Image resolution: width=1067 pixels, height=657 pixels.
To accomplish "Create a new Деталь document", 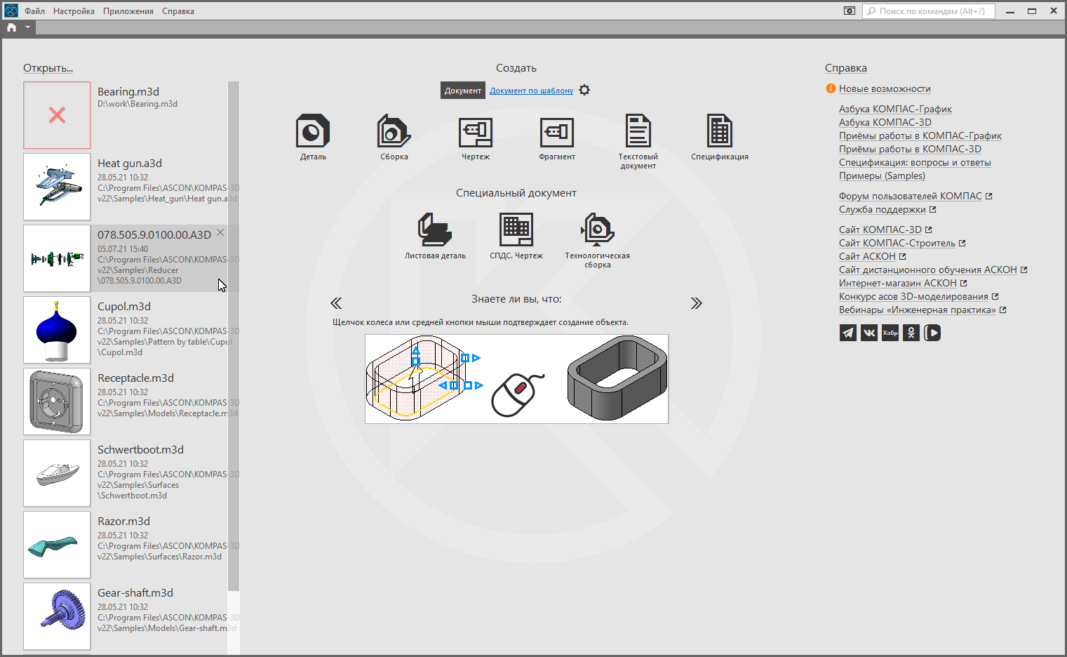I will point(313,133).
